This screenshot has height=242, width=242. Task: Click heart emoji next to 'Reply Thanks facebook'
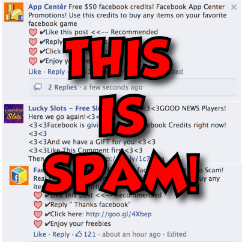point(38,205)
